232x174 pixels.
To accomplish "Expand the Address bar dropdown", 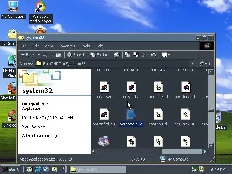I will (x=192, y=64).
